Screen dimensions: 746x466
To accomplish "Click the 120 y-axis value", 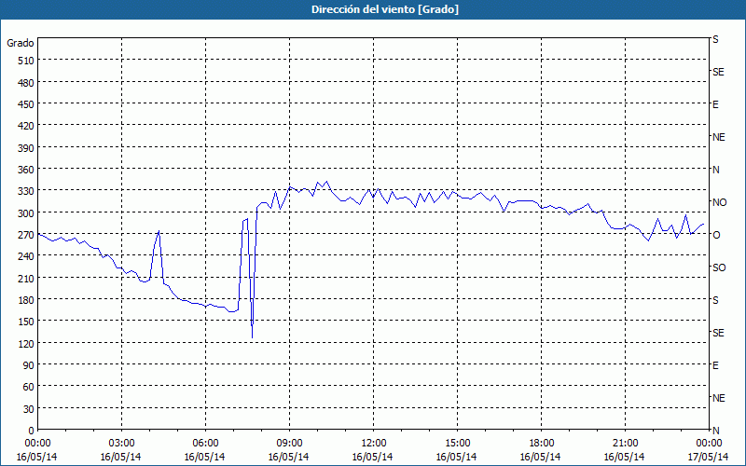I will click(26, 344).
